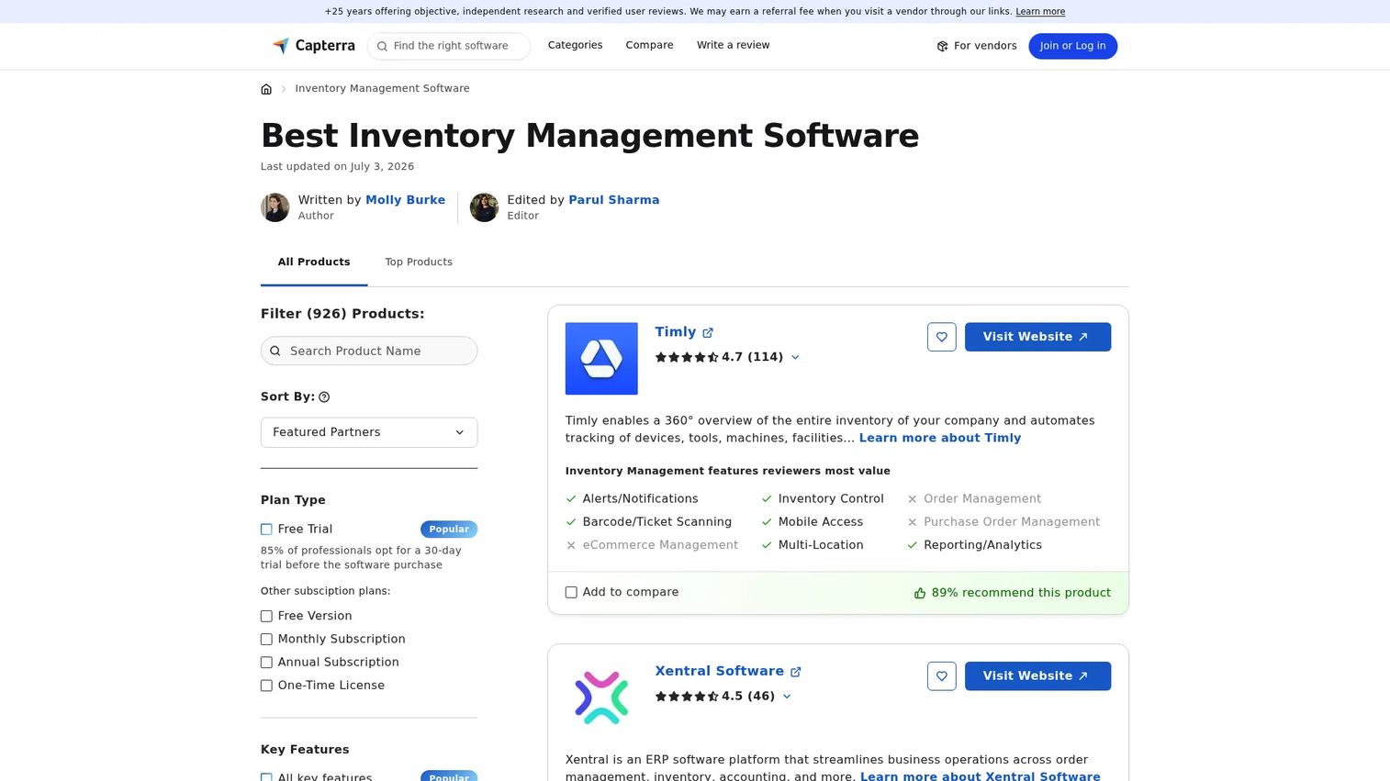Open Timly external link icon
This screenshot has height=781, width=1390.
[708, 333]
